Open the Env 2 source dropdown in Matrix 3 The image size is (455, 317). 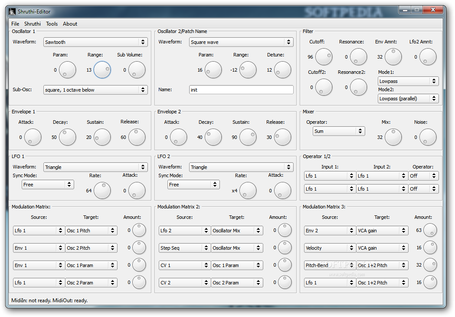coord(330,231)
